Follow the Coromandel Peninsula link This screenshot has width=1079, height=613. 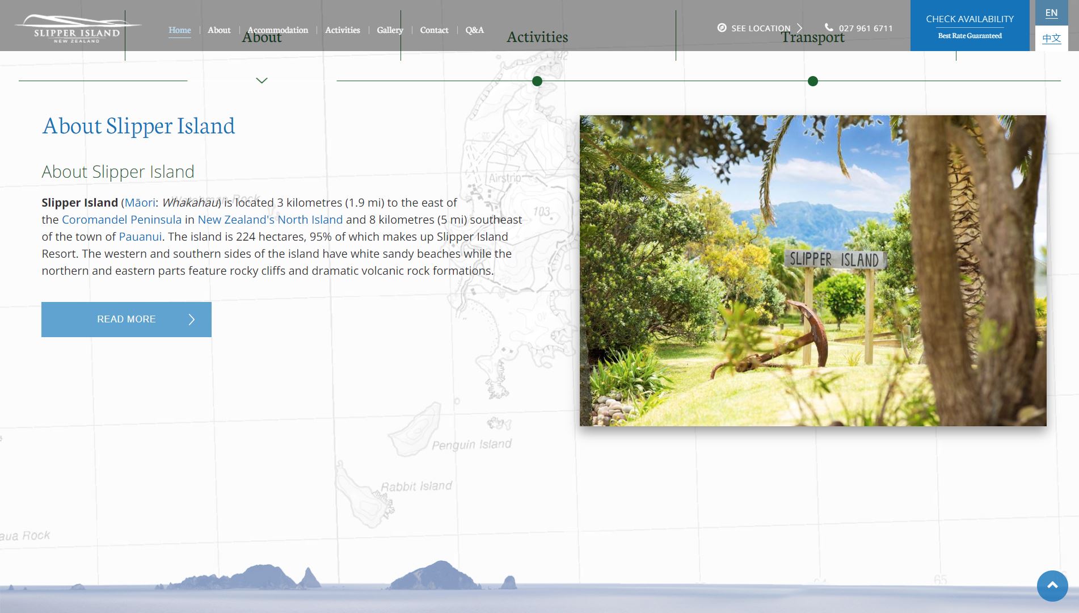[x=121, y=220]
